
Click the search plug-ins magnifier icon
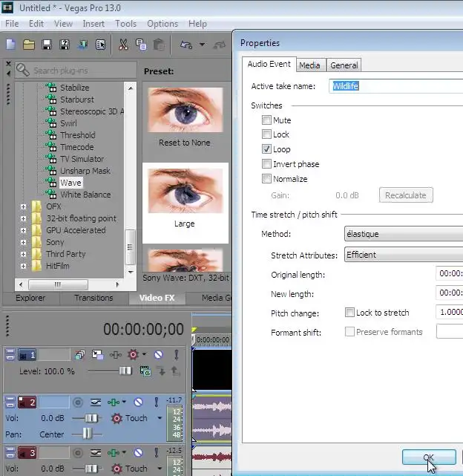(x=23, y=70)
